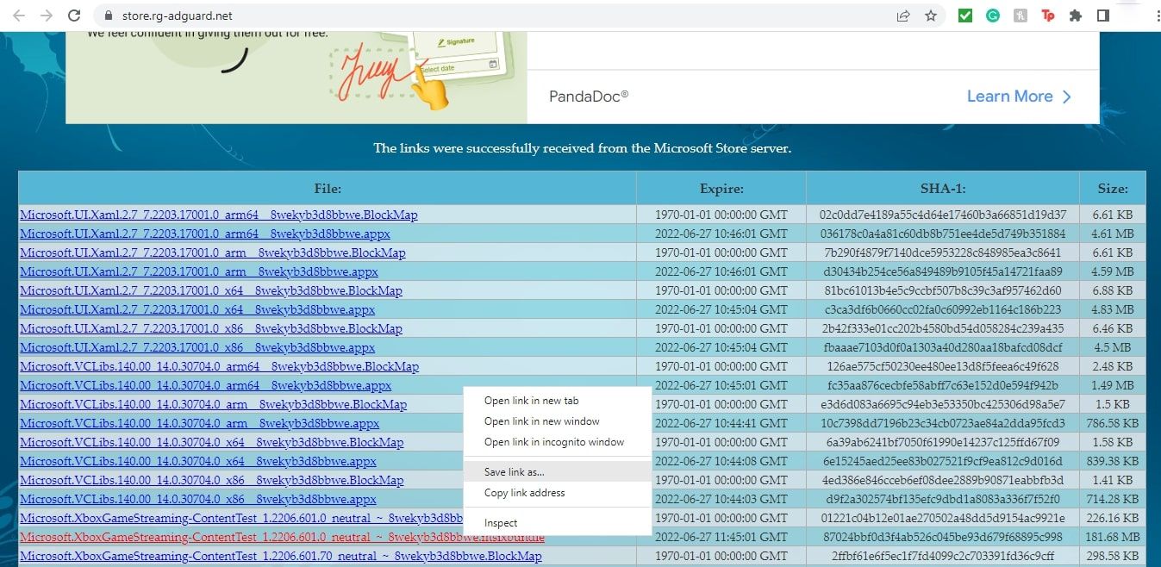
Task: Select the 181.68 MB size cell
Action: [1113, 537]
